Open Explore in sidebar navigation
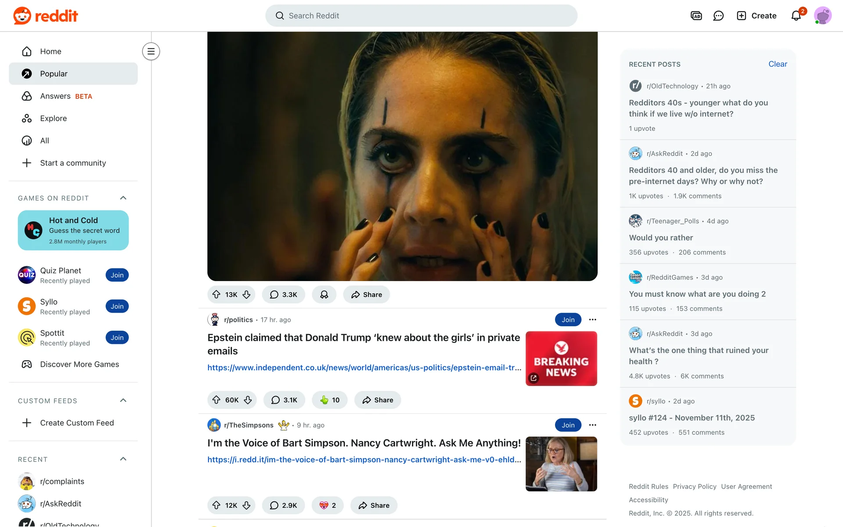The image size is (843, 527). 53,118
